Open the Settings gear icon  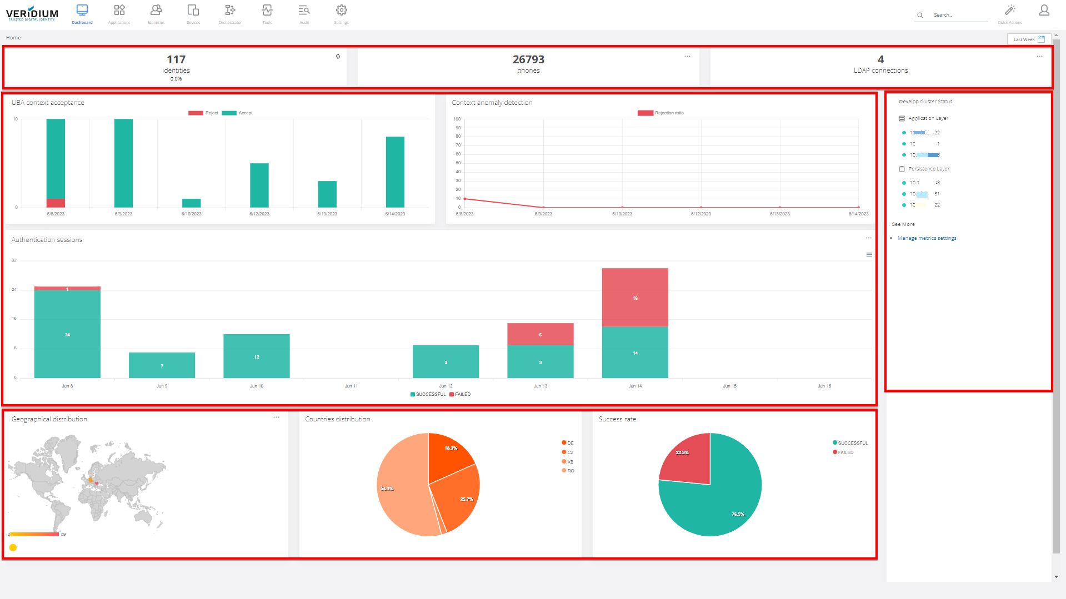tap(341, 11)
